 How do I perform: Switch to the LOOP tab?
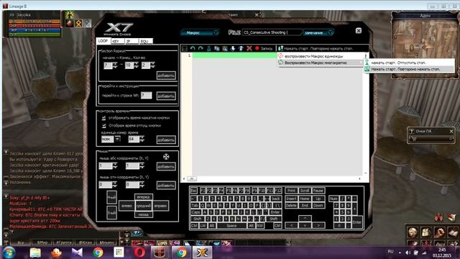103,41
